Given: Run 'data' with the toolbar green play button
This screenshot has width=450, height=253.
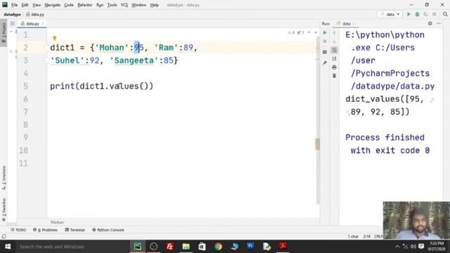Looking at the screenshot, I should pyautogui.click(x=409, y=14).
